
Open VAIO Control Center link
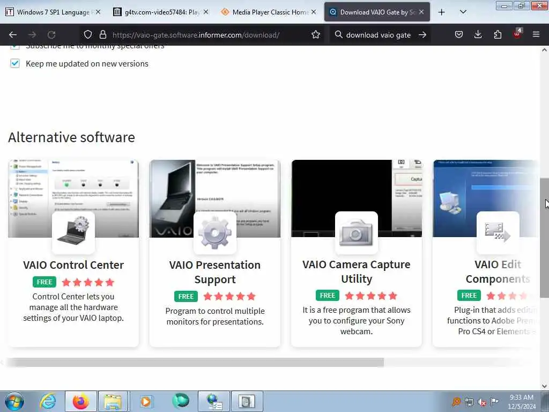tap(73, 265)
